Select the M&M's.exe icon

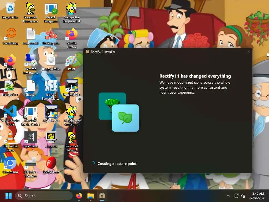click(x=51, y=165)
